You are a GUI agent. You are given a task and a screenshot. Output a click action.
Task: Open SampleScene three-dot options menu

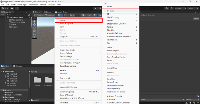tap(29, 17)
